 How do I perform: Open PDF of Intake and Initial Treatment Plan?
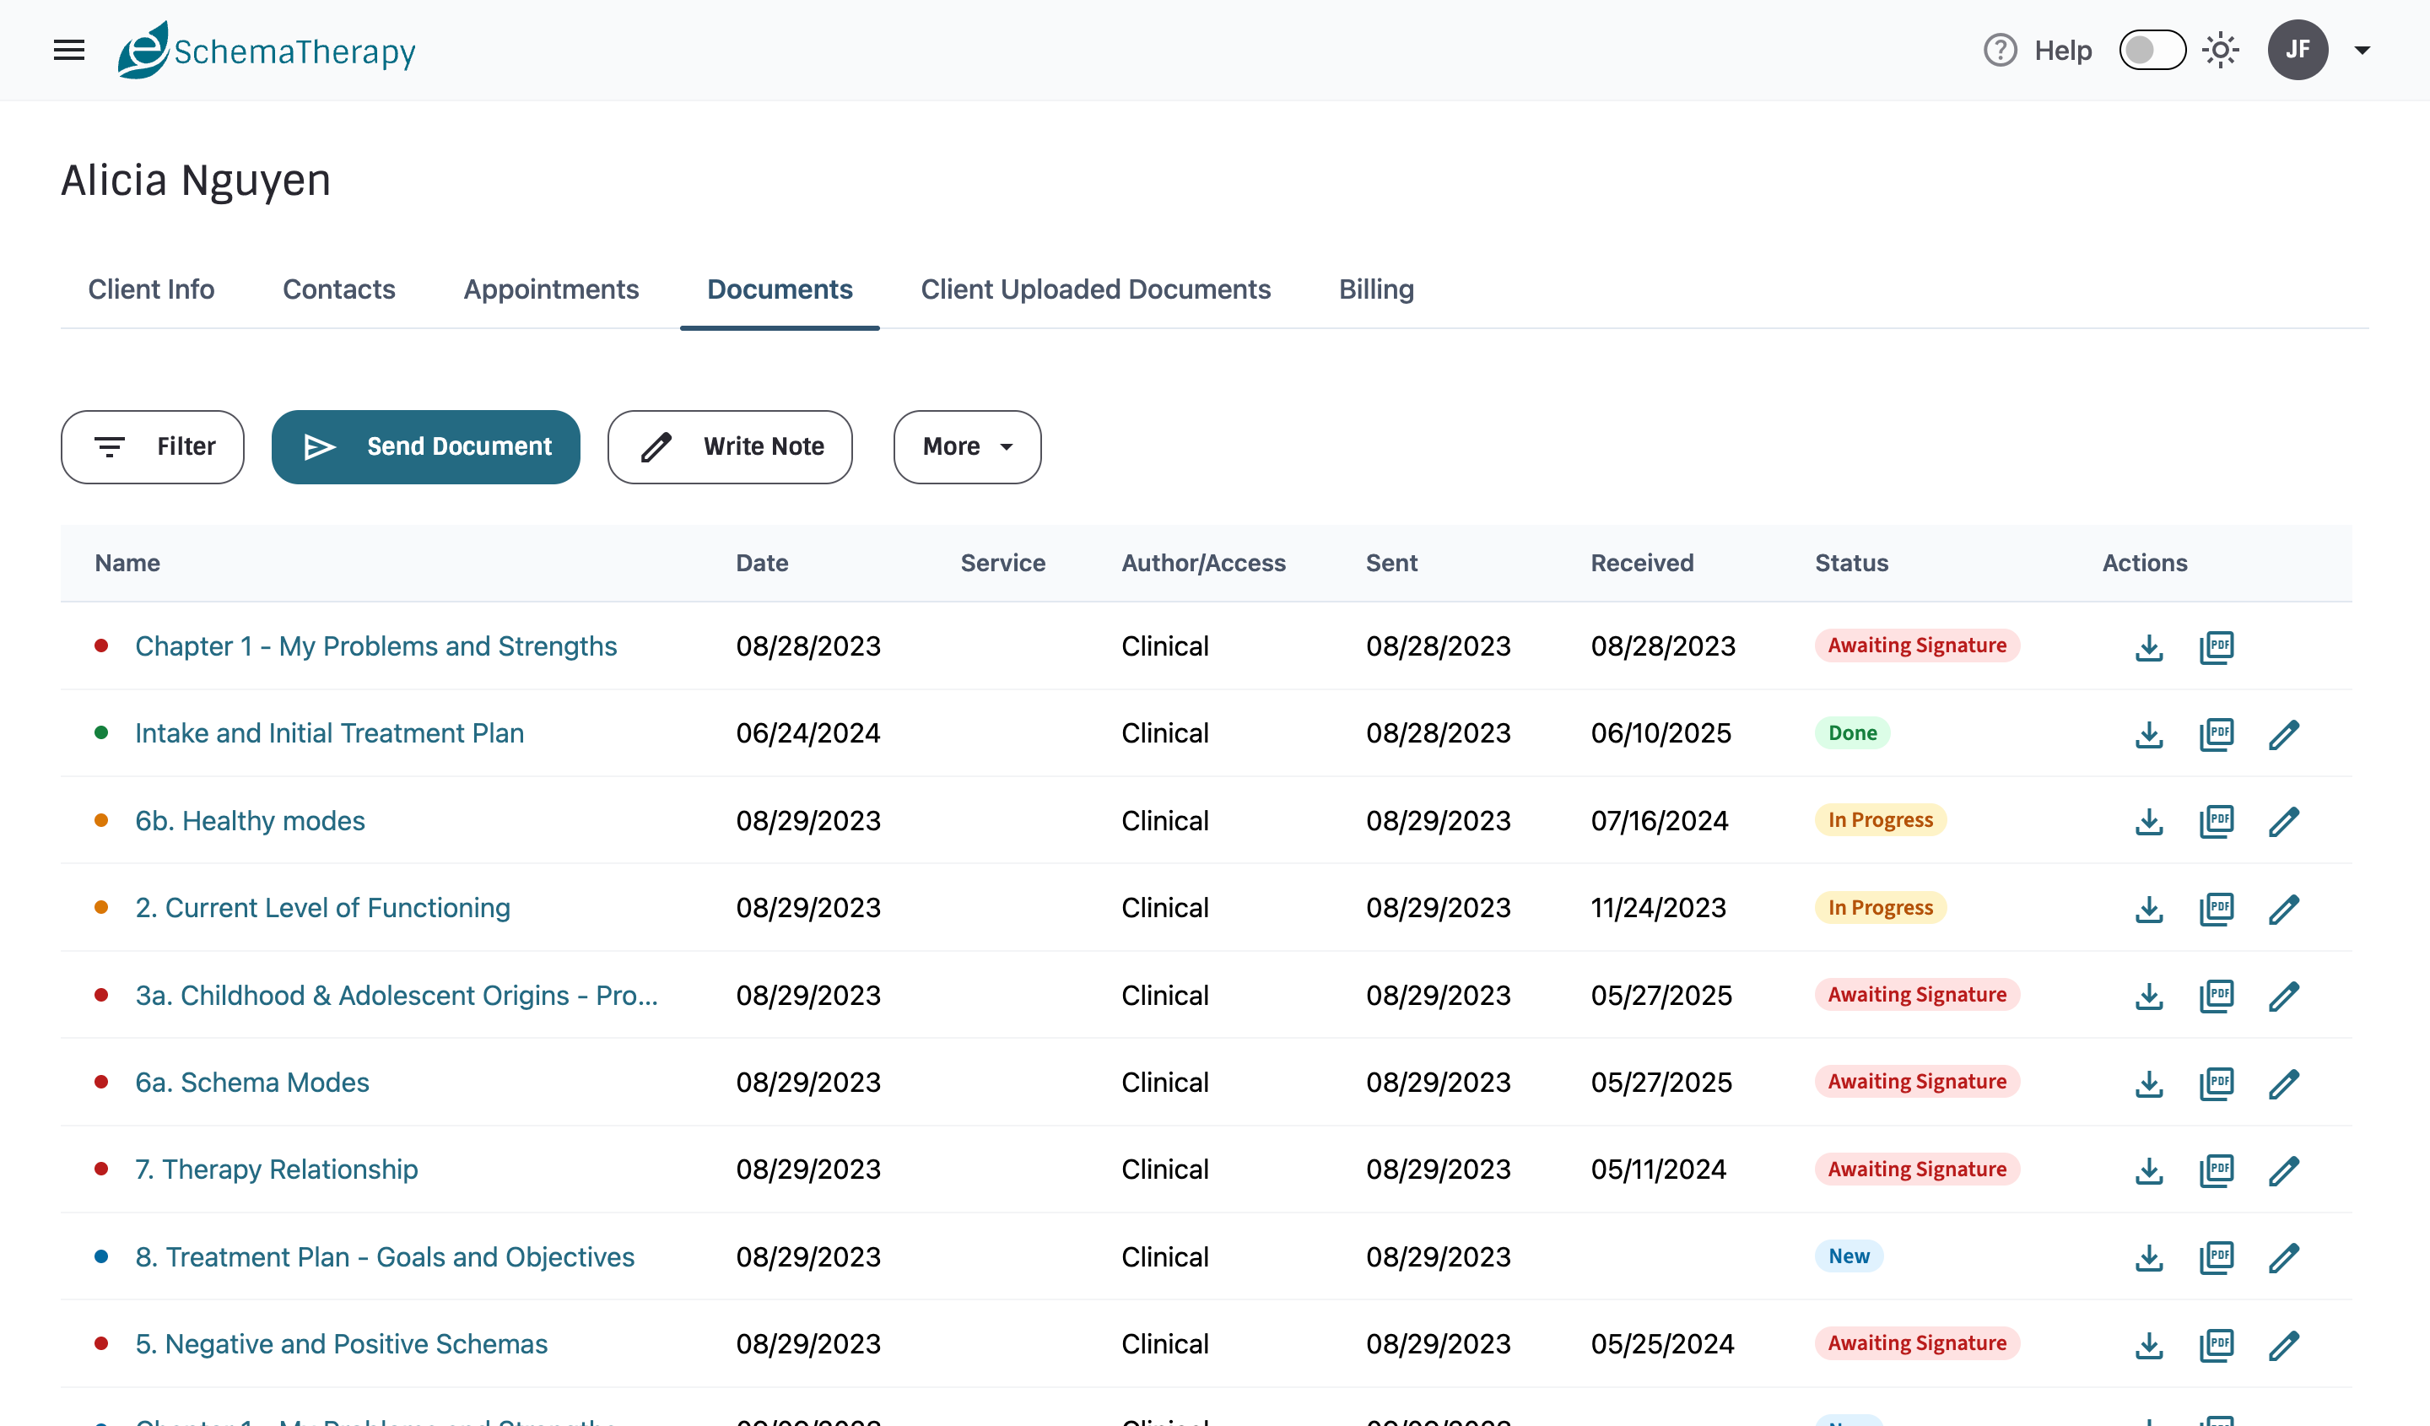pyautogui.click(x=2216, y=735)
